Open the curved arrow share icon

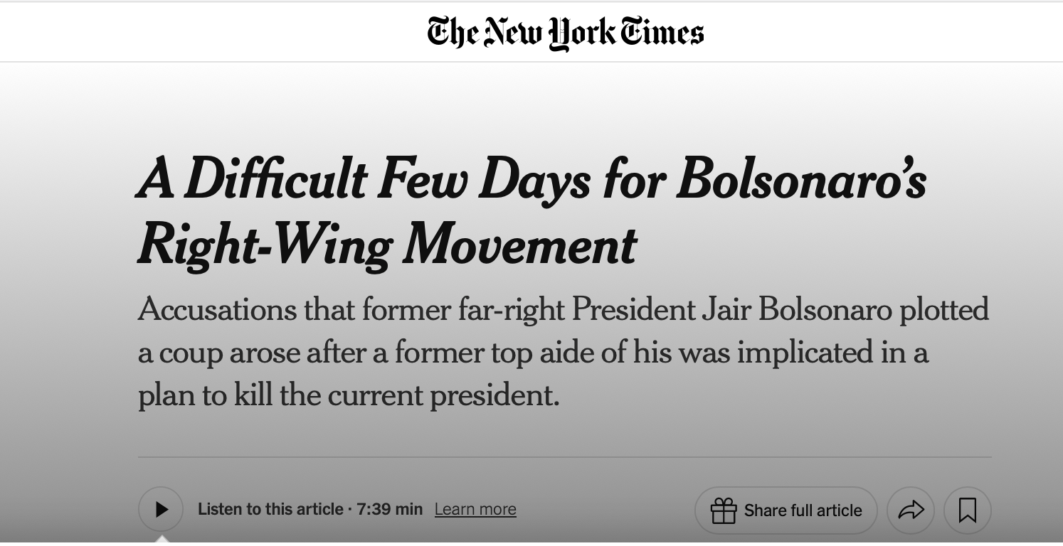[911, 510]
